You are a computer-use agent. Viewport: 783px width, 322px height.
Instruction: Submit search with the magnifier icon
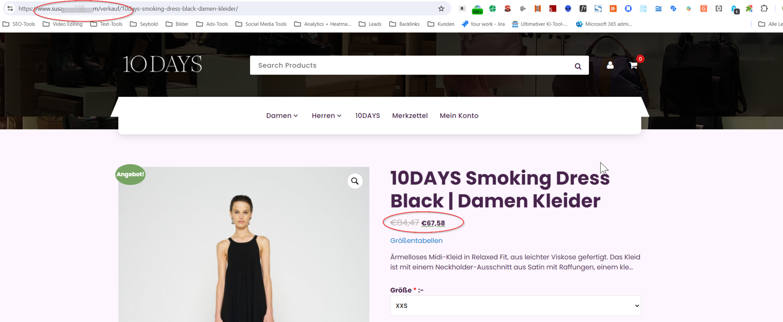pyautogui.click(x=578, y=66)
